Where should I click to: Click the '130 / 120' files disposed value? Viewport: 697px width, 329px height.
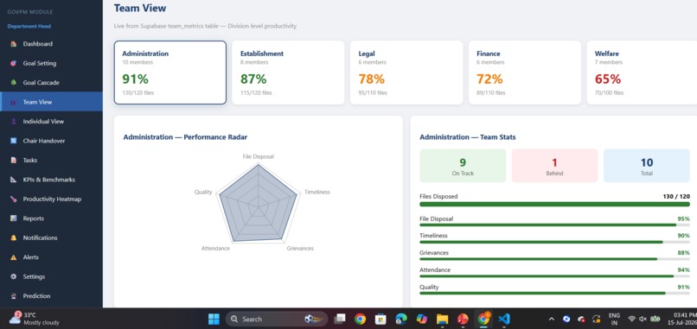tap(675, 196)
